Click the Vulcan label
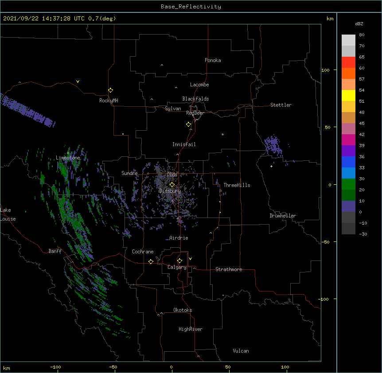 tap(241, 351)
